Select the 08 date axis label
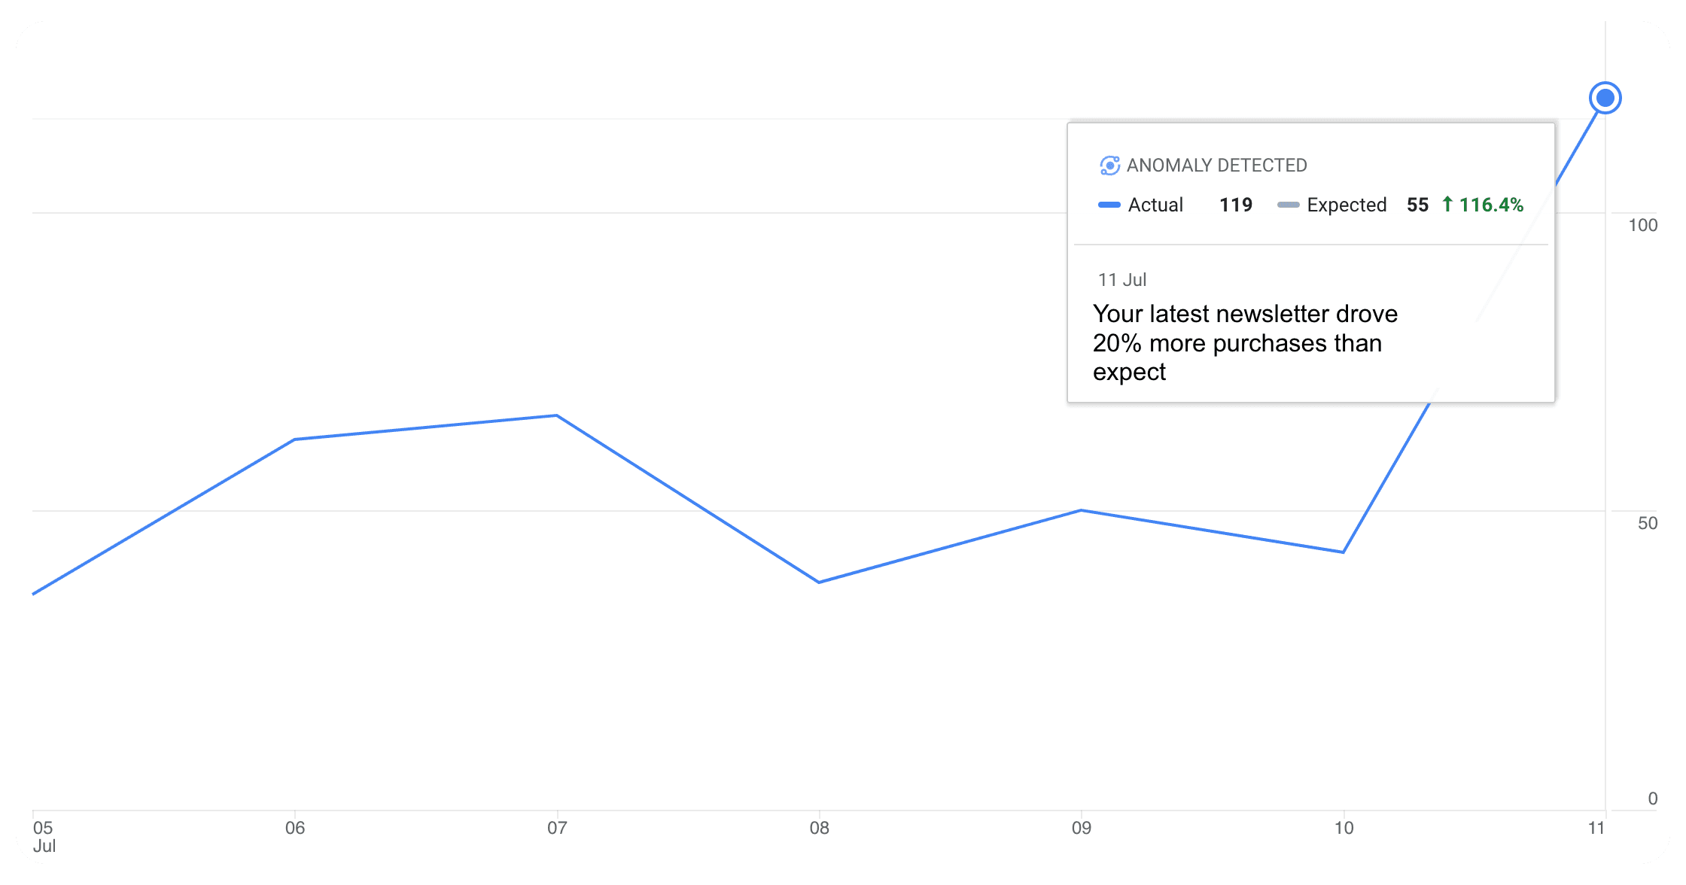 pos(819,829)
